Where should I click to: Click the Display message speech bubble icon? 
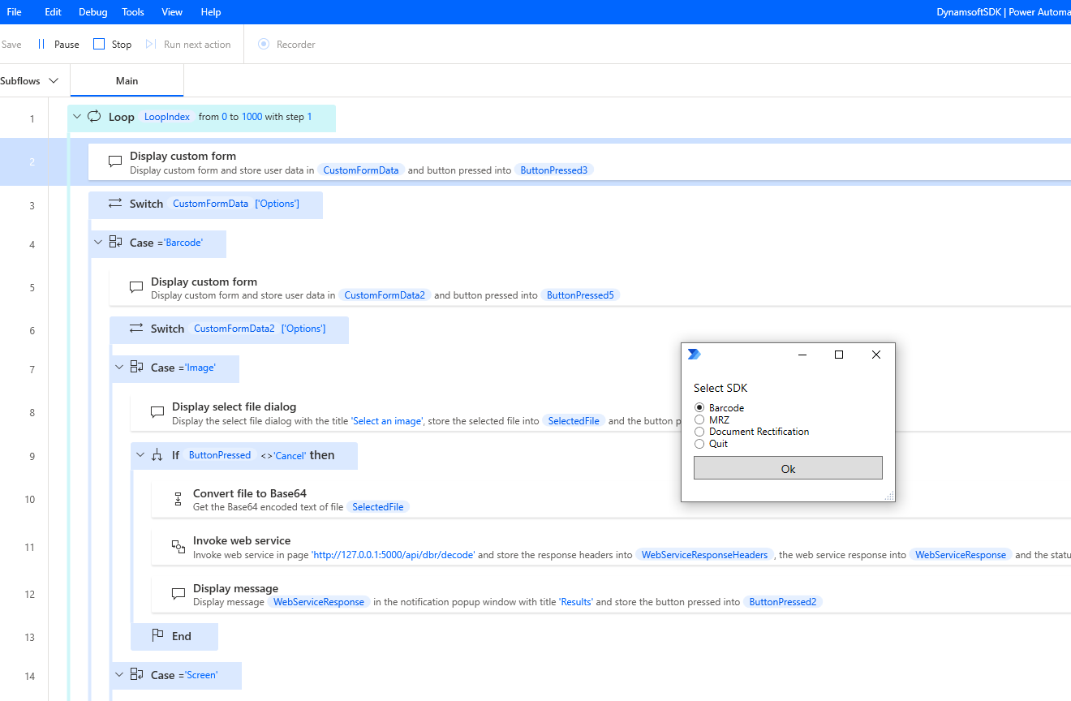tap(178, 594)
